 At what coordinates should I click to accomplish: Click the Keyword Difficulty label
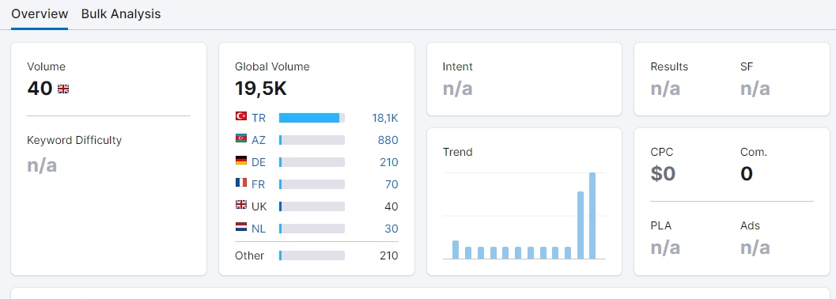[74, 140]
